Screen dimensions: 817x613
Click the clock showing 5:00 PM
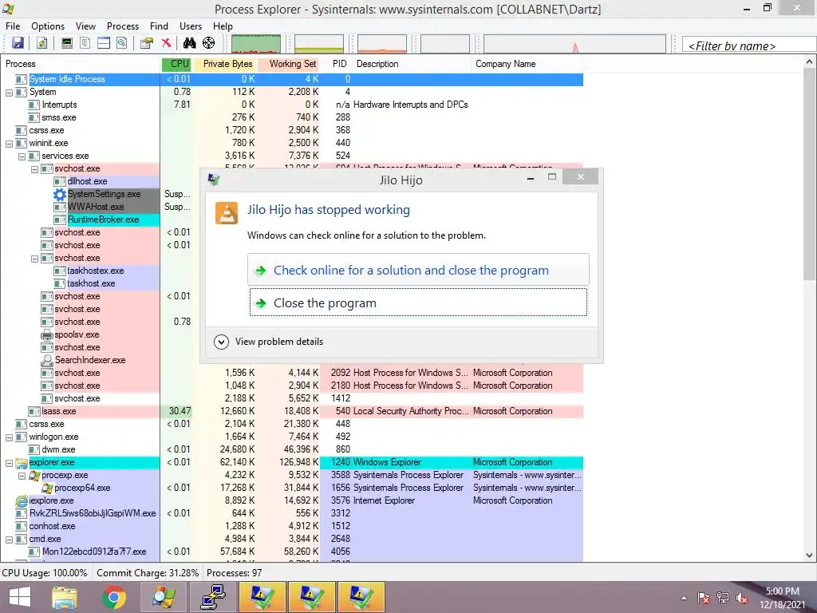click(782, 591)
